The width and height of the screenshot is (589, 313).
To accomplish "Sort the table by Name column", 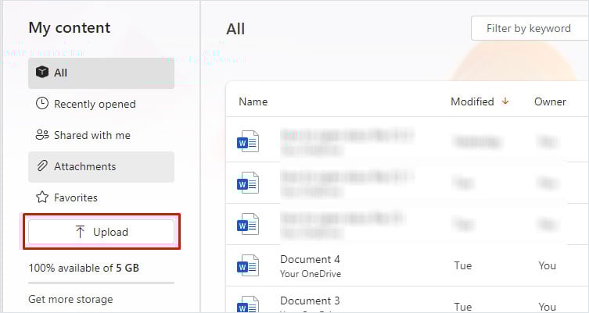I will pyautogui.click(x=253, y=101).
